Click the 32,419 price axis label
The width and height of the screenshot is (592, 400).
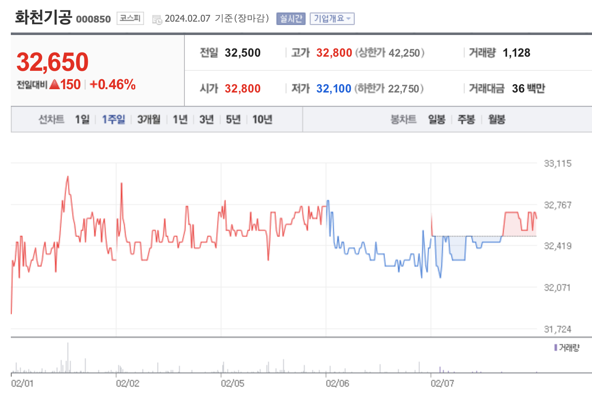point(557,246)
